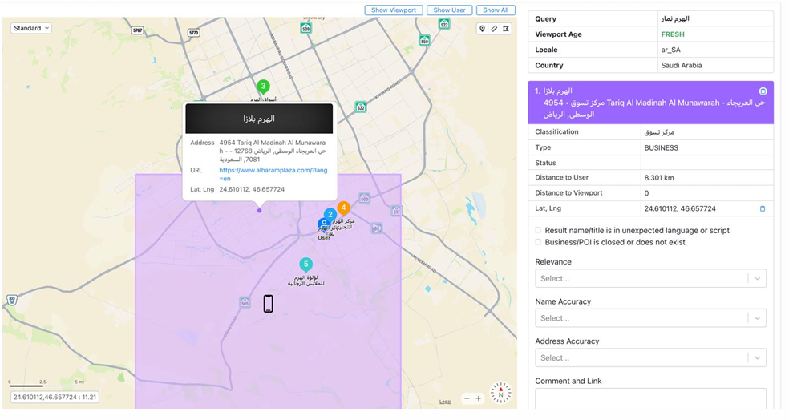
Task: Click the popup address text
Action: click(273, 151)
